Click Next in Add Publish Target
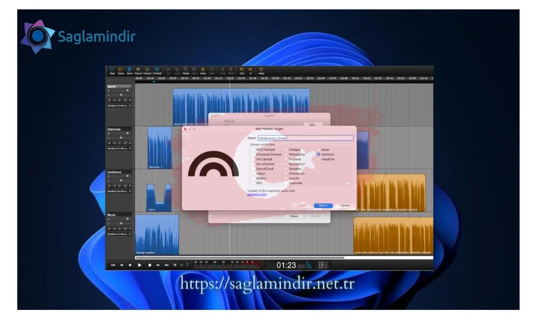The height and width of the screenshot is (320, 534). [x=323, y=206]
